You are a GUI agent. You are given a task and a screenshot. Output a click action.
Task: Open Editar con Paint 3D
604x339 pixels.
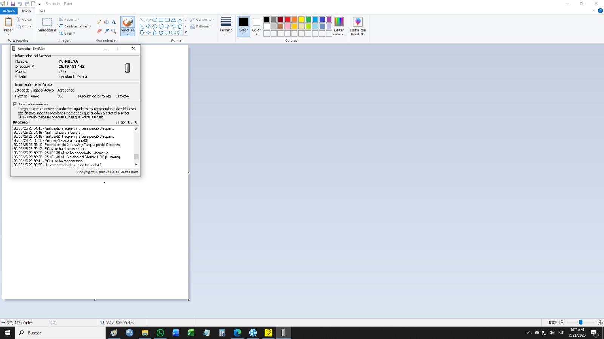(x=357, y=26)
